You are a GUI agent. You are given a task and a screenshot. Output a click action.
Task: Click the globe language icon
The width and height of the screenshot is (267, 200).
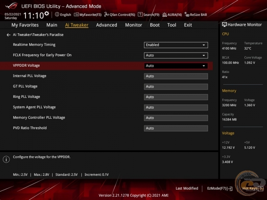(57, 15)
